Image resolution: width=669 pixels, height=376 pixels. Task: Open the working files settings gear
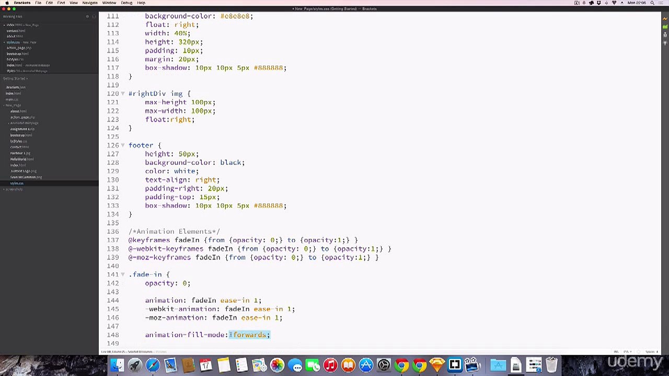[87, 17]
